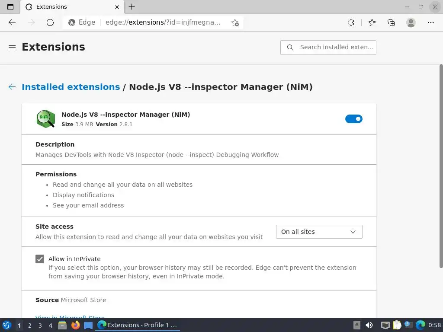The image size is (443, 332).
Task: Click the Source Microsoft Store text
Action: 71,300
